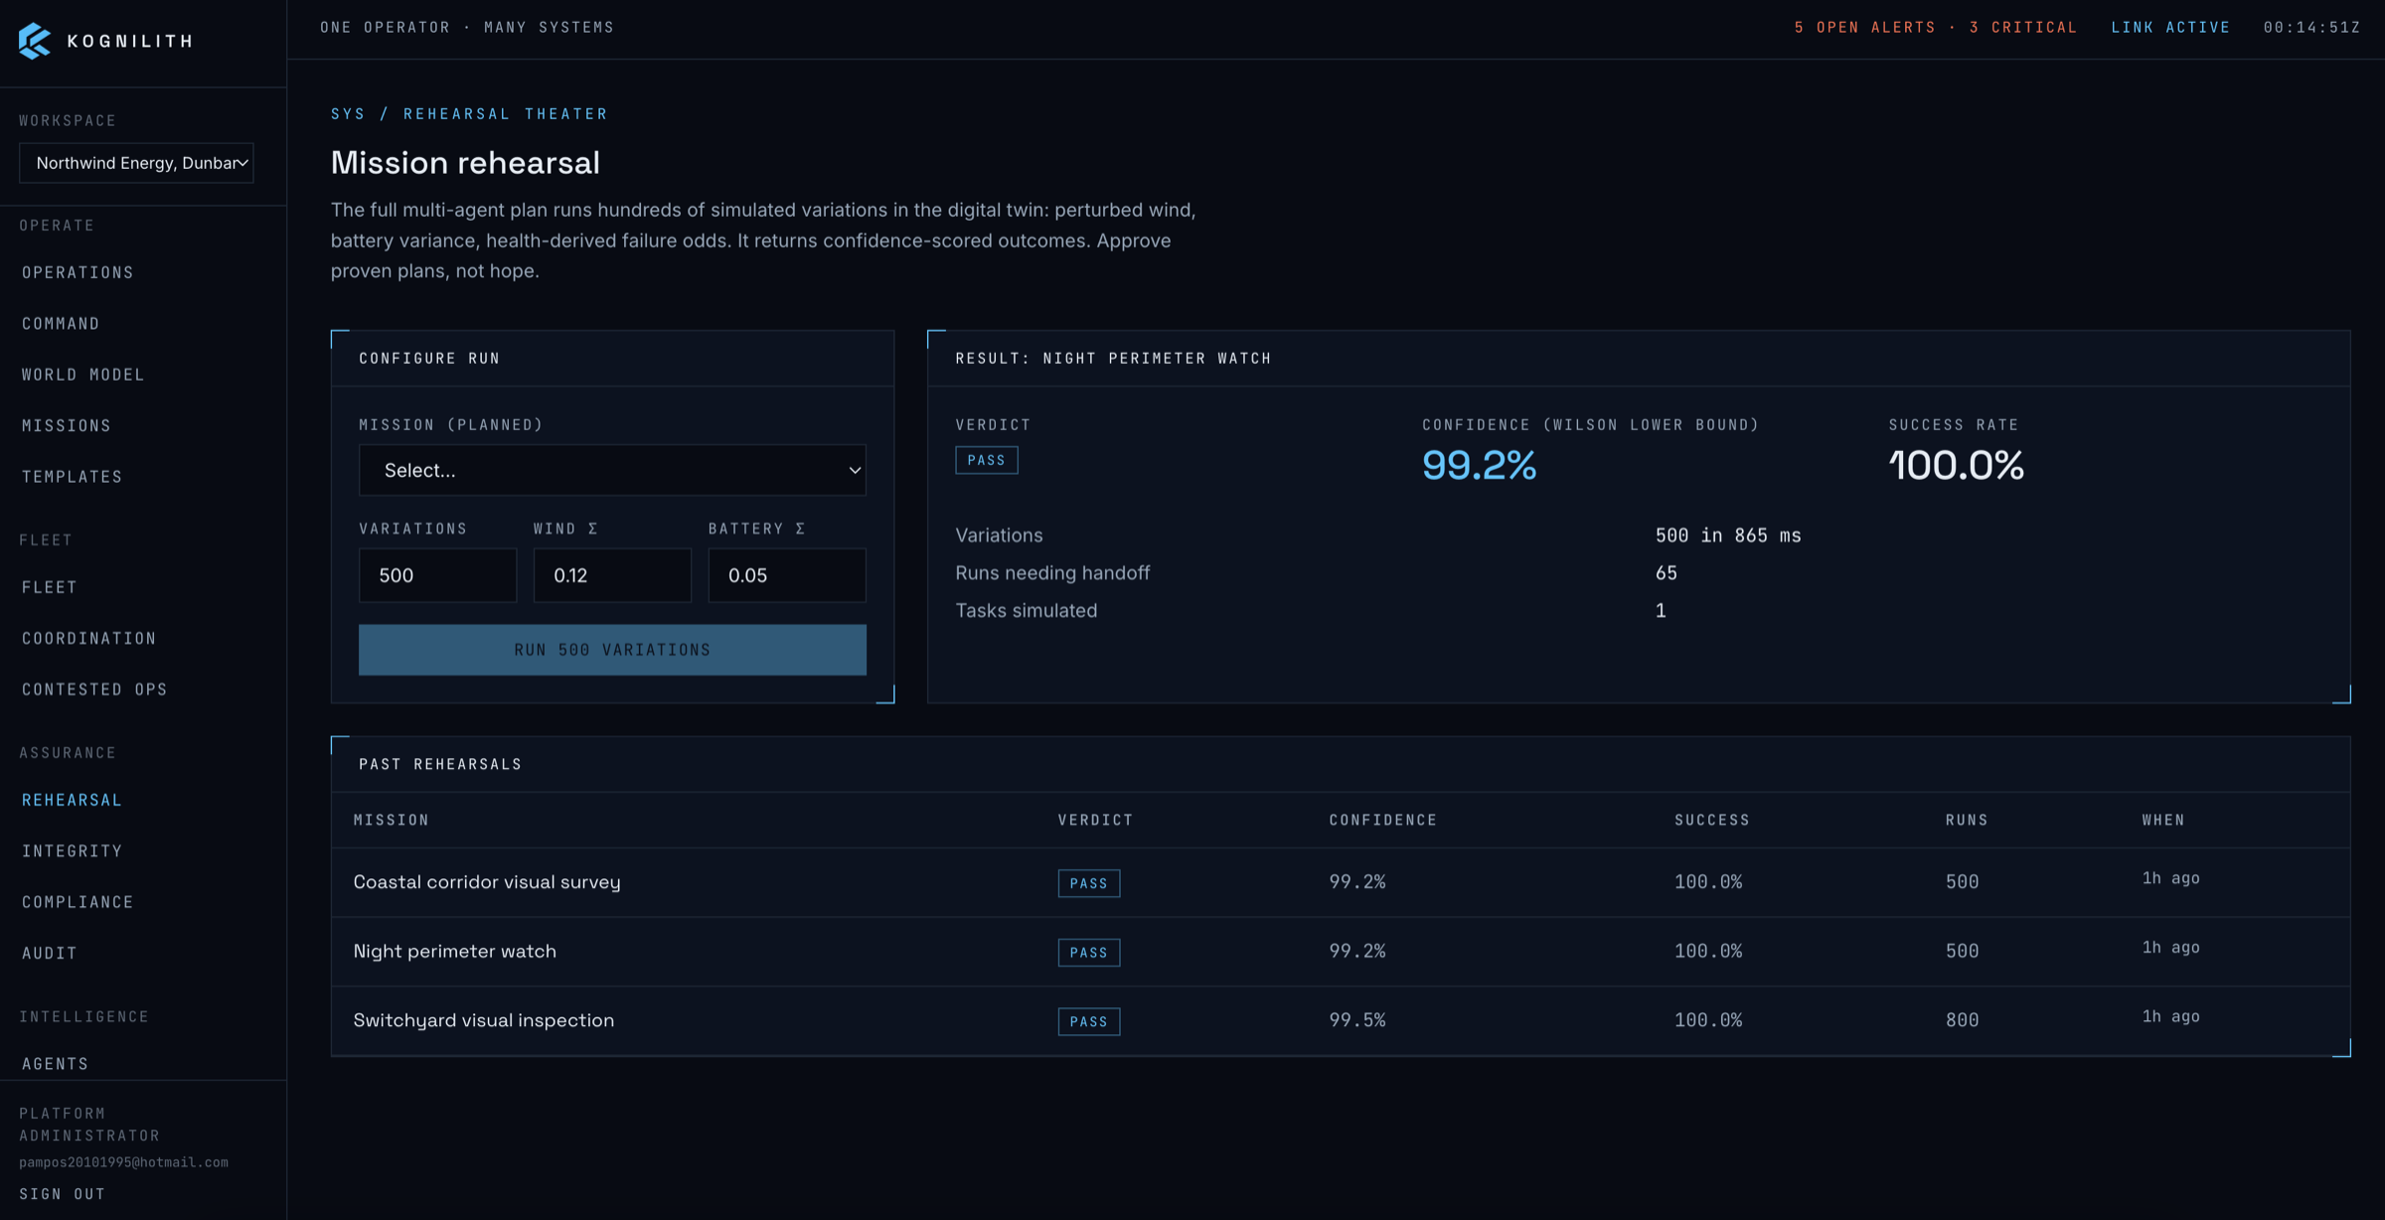2385x1220 pixels.
Task: Open Contested Ops
Action: 94,689
